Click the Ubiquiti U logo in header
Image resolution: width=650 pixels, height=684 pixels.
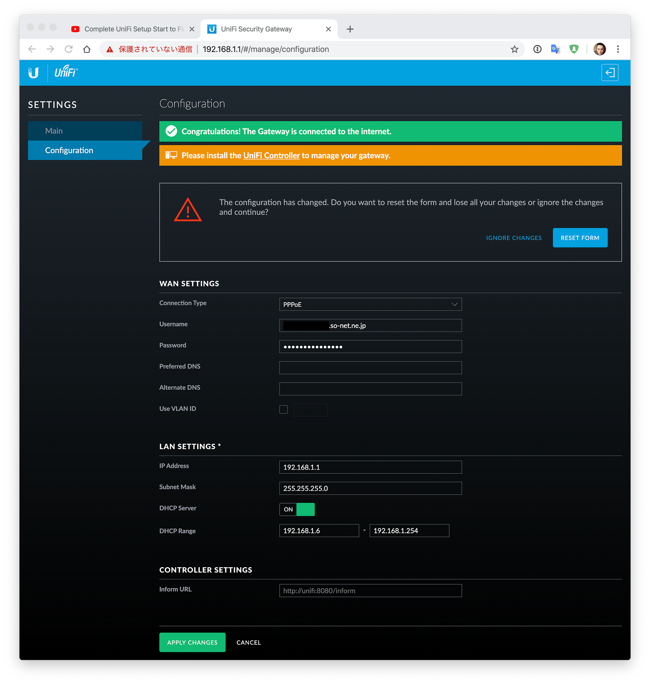pyautogui.click(x=34, y=73)
